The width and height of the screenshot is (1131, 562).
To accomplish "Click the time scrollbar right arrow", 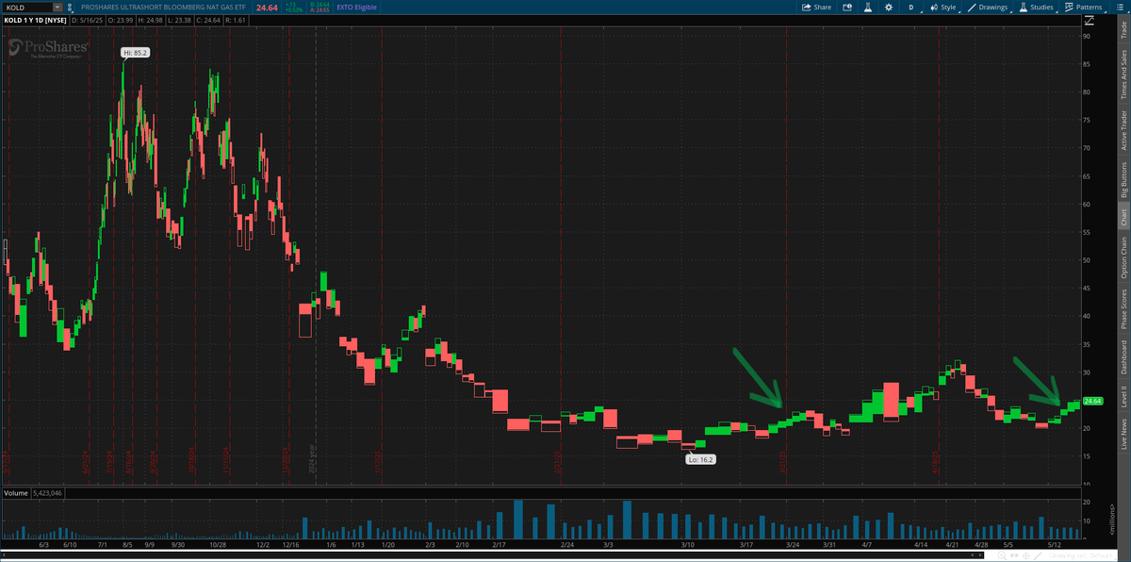I will coord(981,555).
